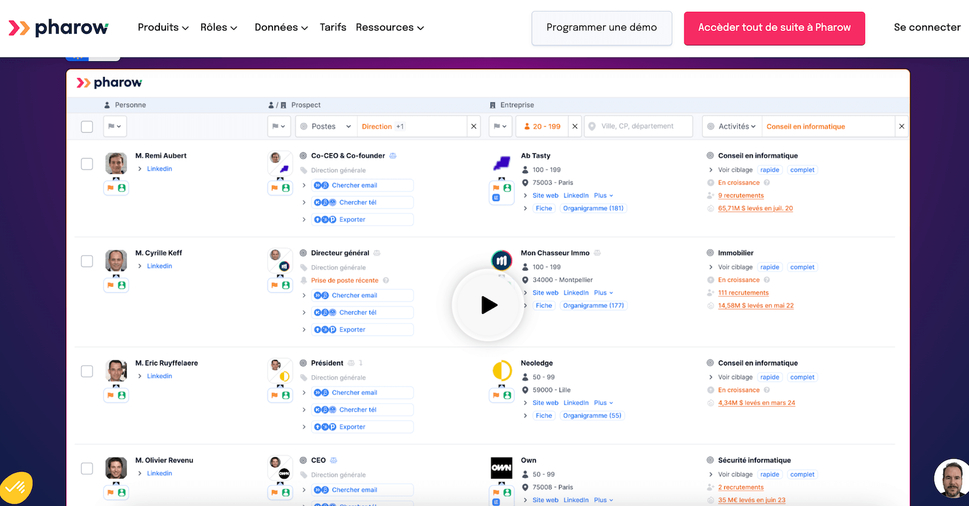This screenshot has width=969, height=506.
Task: Clear the Direction postes filter
Action: pos(474,127)
